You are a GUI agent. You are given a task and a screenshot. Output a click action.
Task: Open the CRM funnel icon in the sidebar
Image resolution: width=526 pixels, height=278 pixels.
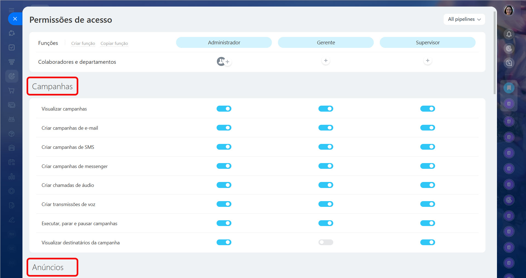12,62
